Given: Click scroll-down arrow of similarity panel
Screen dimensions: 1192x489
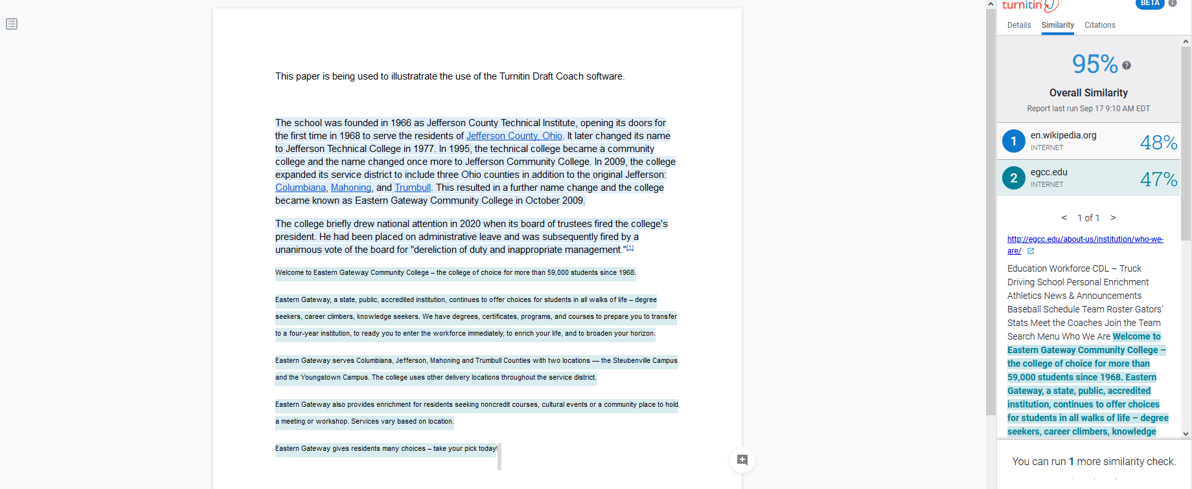Looking at the screenshot, I should (1186, 434).
